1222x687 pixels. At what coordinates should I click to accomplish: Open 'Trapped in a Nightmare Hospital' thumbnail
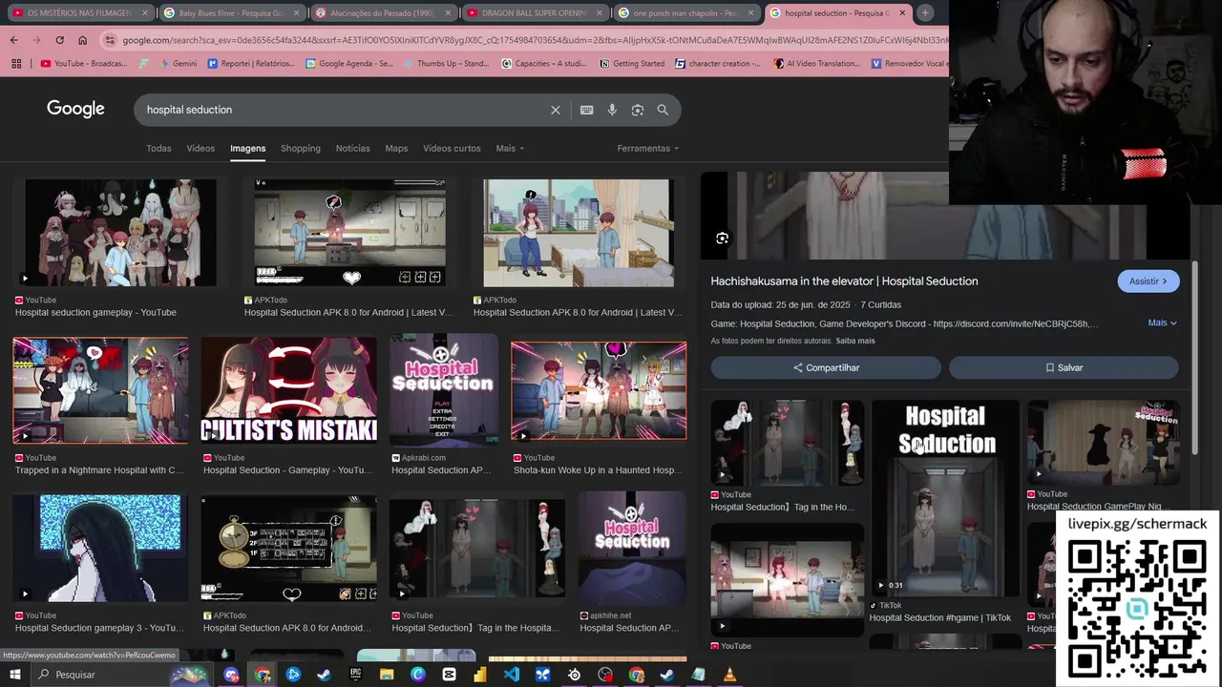pyautogui.click(x=100, y=390)
